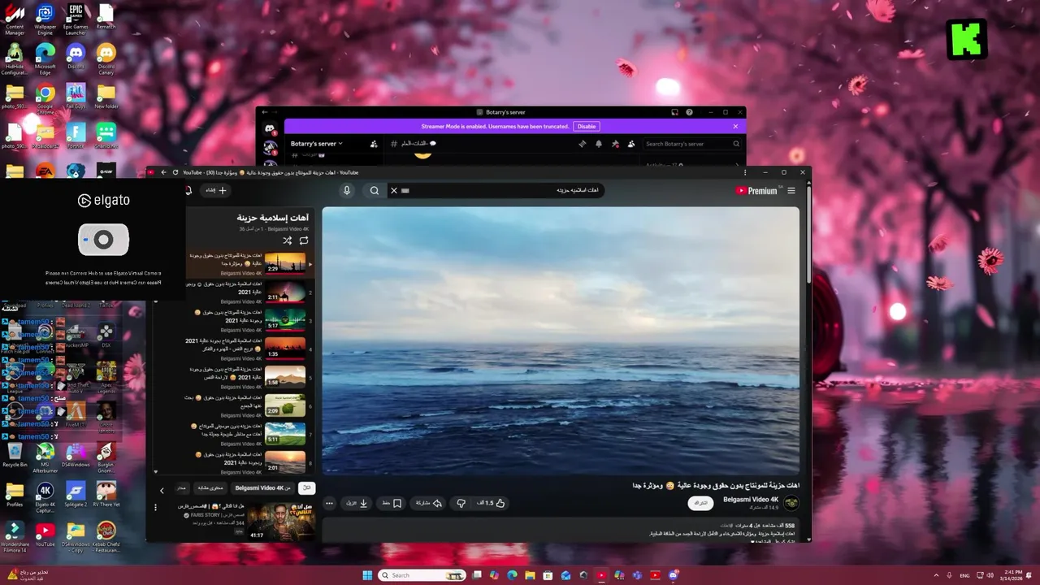Open Belgasmi Video 4K channel avatar
This screenshot has height=585, width=1040.
point(791,503)
